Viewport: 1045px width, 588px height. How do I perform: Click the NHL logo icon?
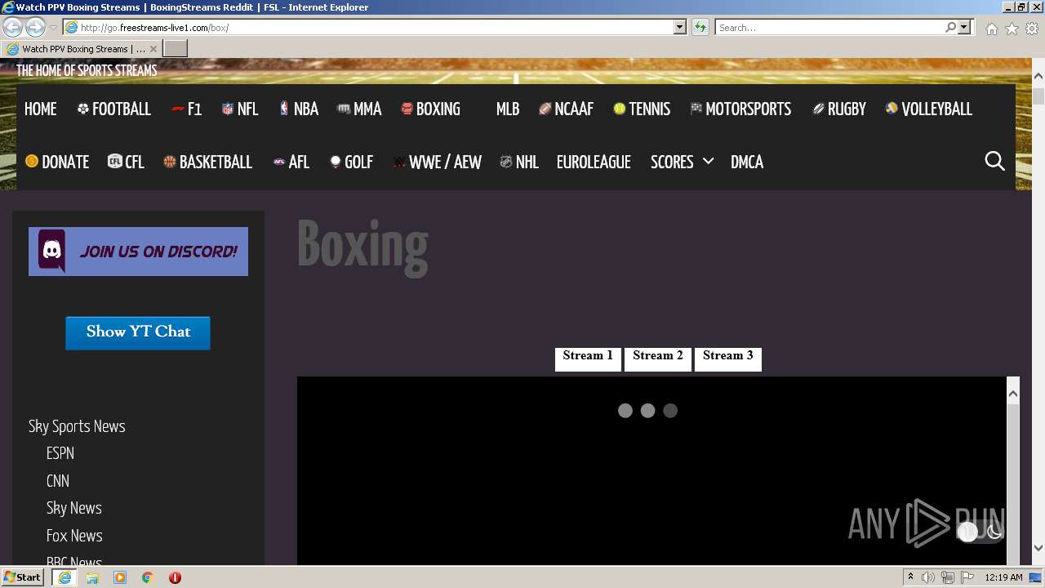[x=506, y=162]
